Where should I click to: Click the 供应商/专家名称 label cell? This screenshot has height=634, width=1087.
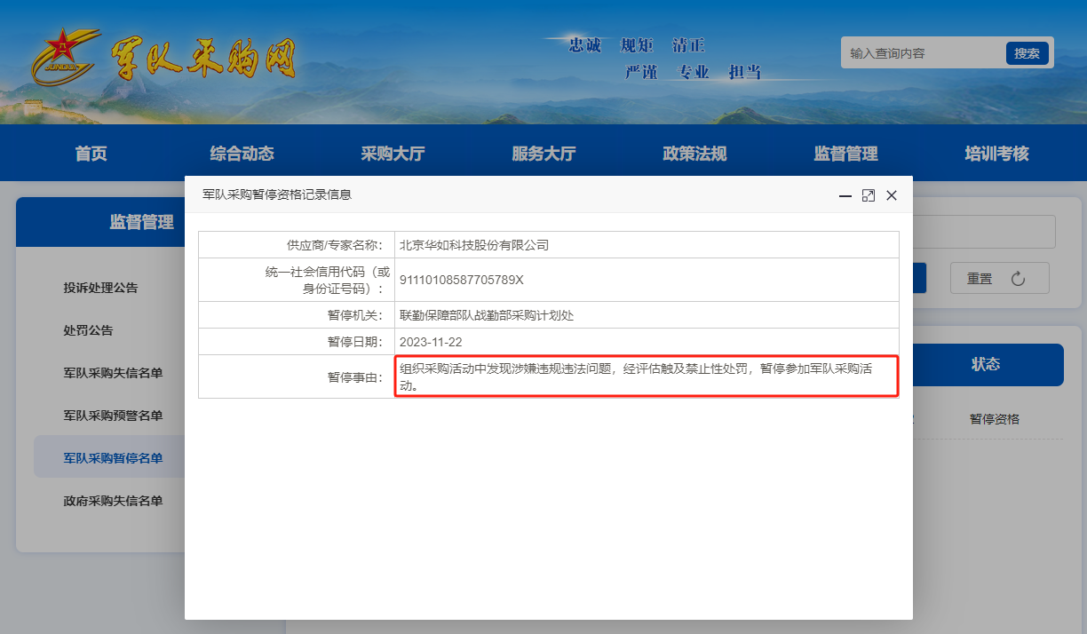297,245
